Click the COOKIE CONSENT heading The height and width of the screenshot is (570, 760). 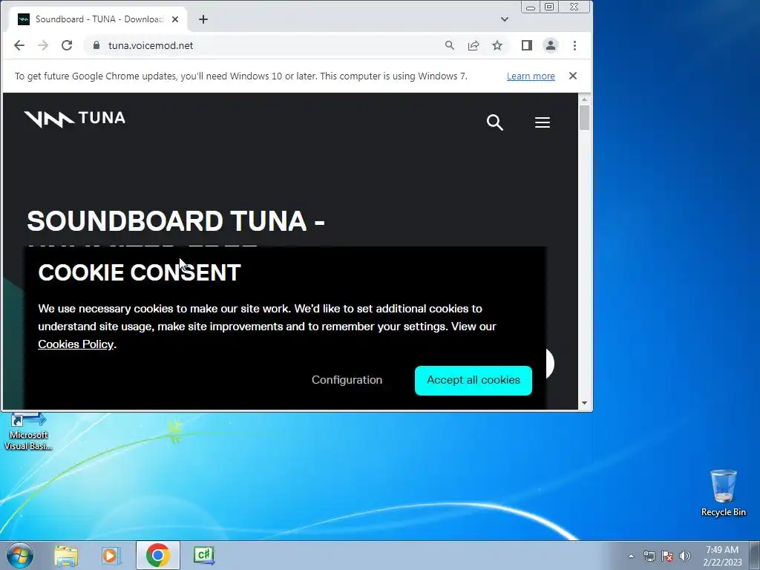click(x=140, y=272)
